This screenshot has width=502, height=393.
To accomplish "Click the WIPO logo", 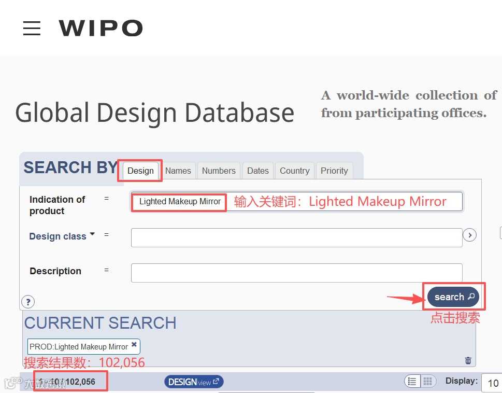I will pos(101,28).
